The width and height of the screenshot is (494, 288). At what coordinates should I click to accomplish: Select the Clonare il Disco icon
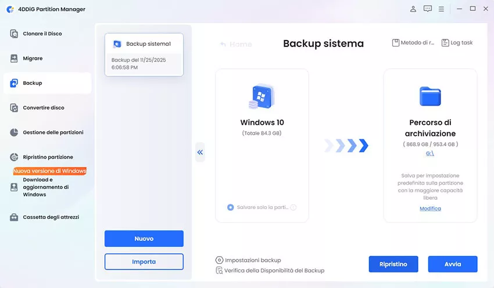14,34
